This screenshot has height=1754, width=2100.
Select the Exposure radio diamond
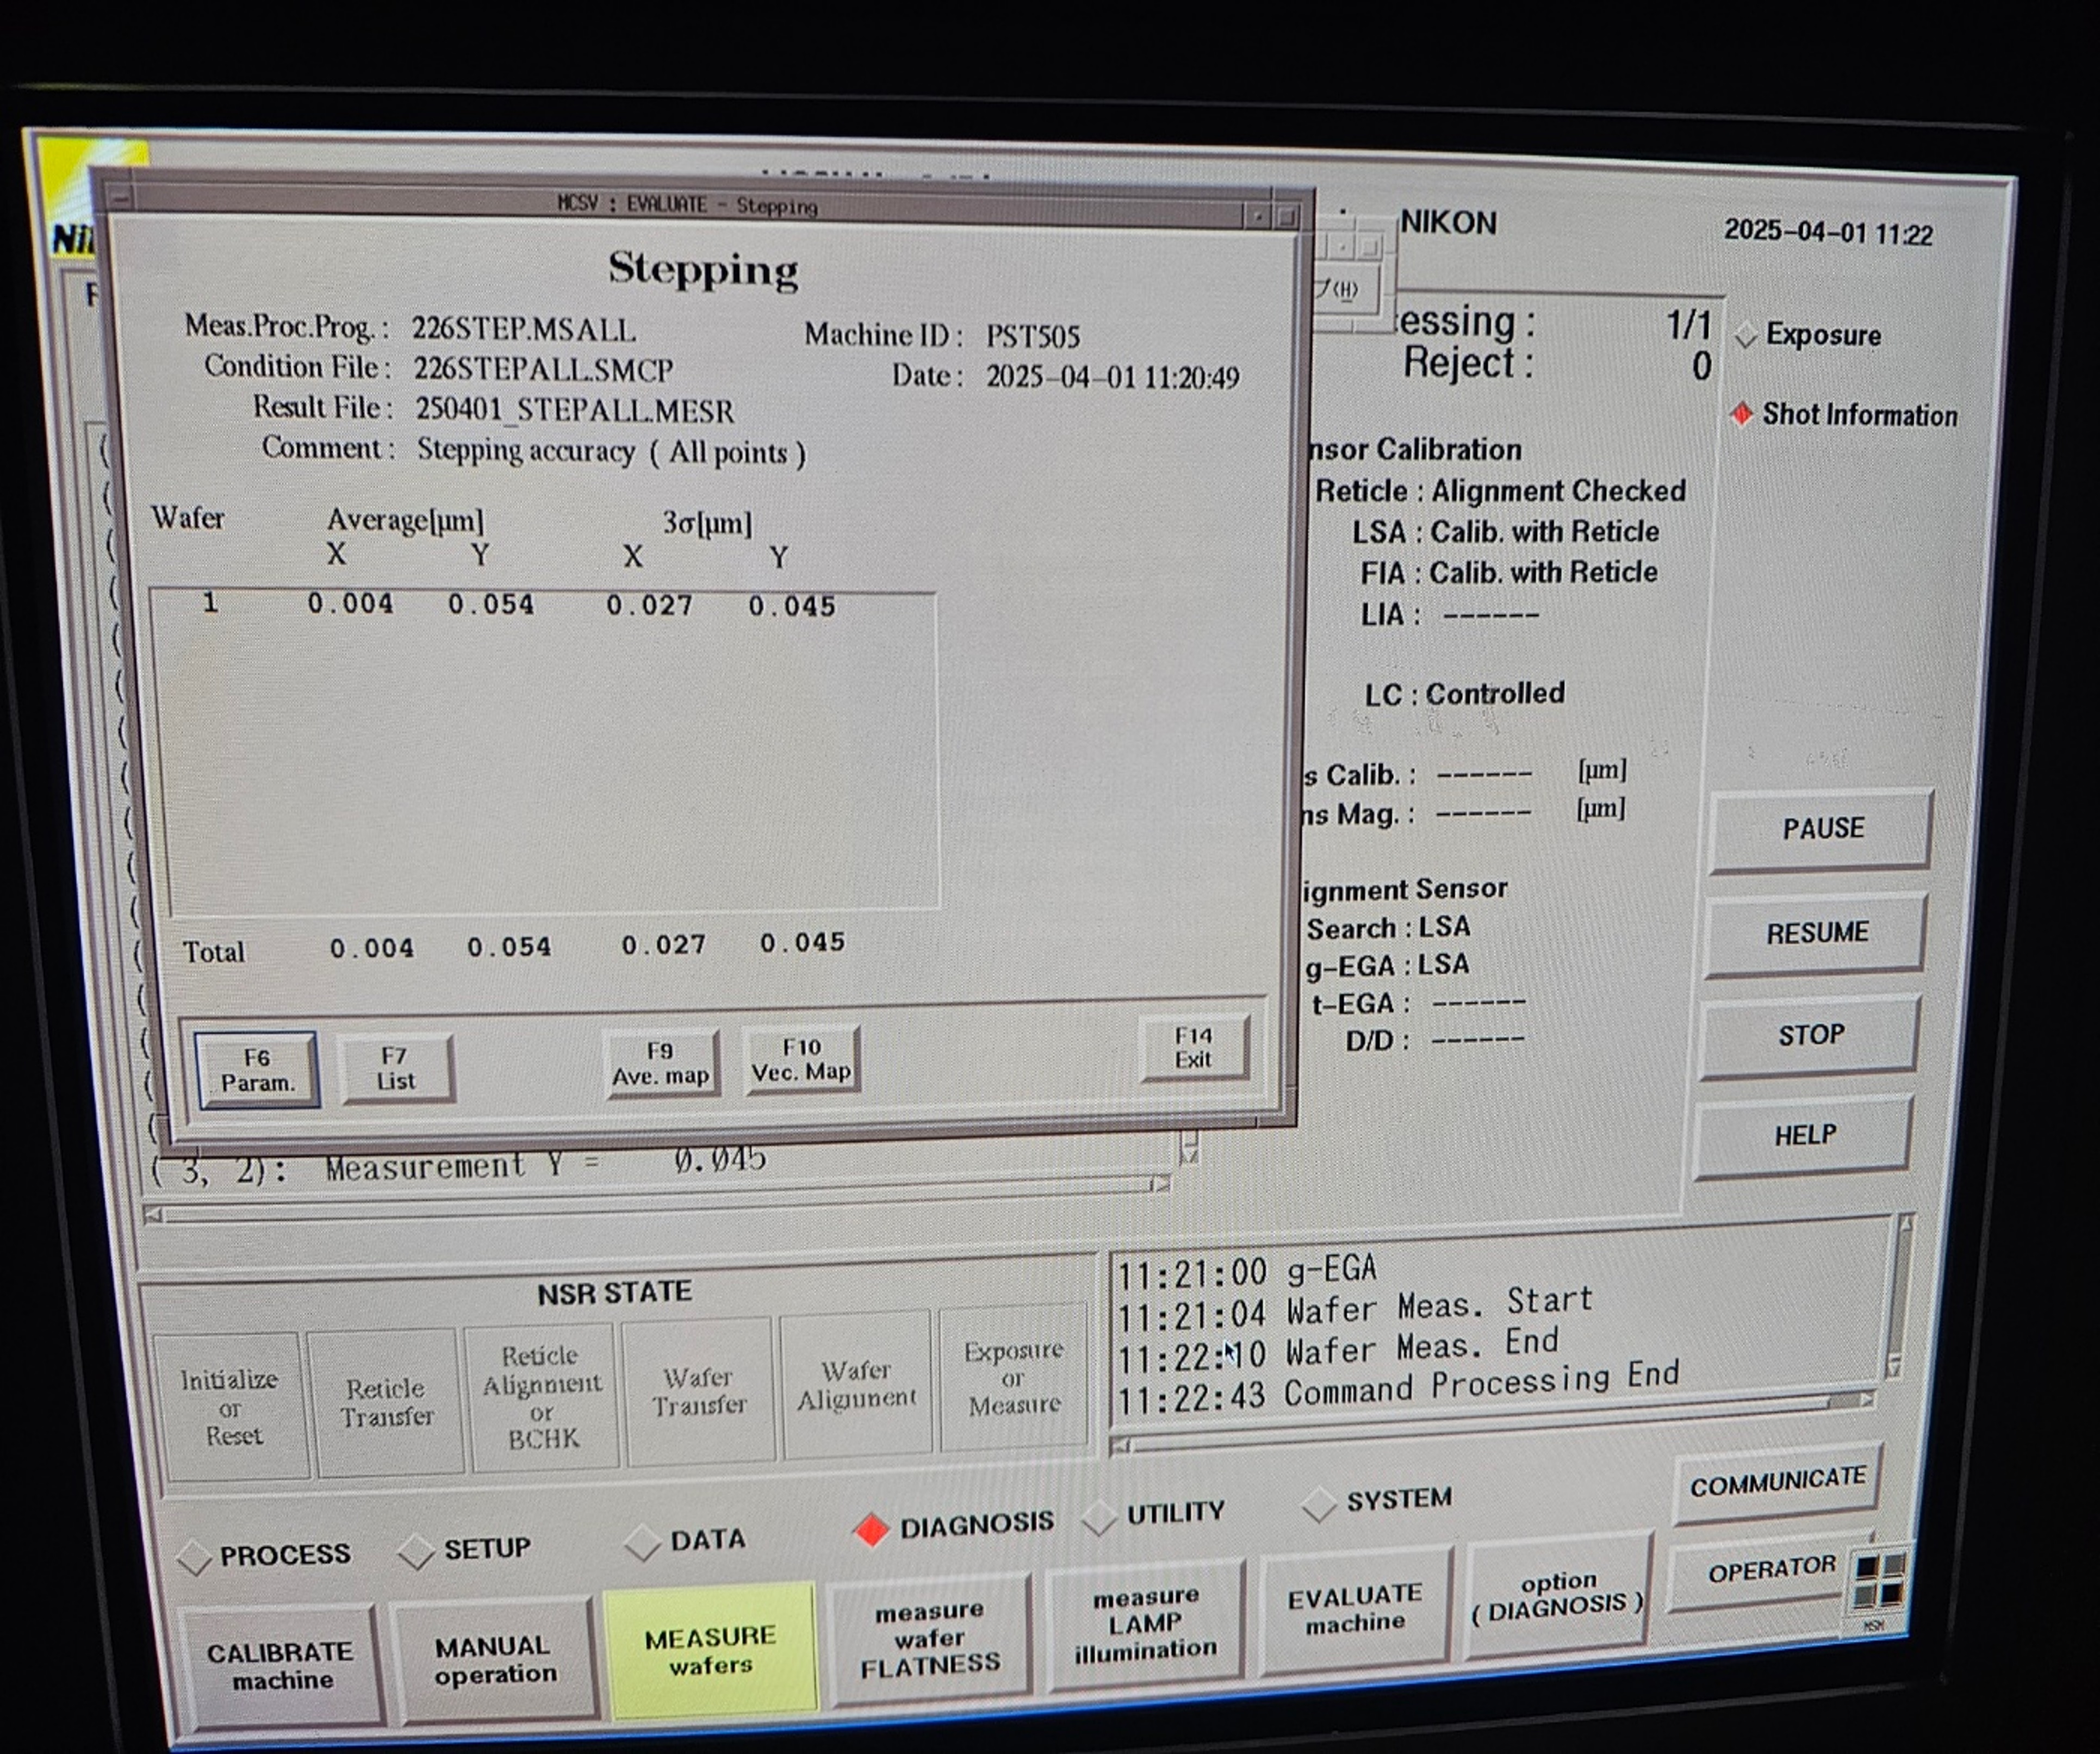coord(1746,335)
